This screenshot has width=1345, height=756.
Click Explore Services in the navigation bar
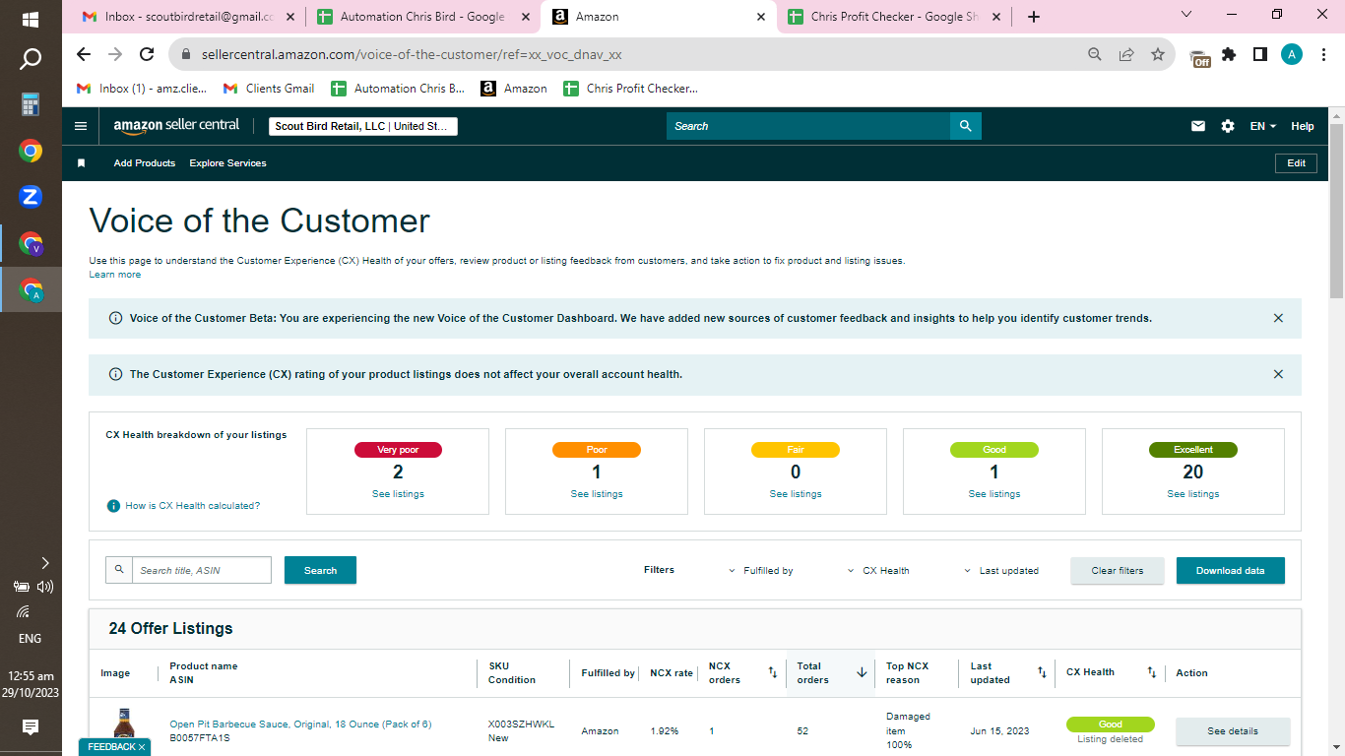[228, 163]
